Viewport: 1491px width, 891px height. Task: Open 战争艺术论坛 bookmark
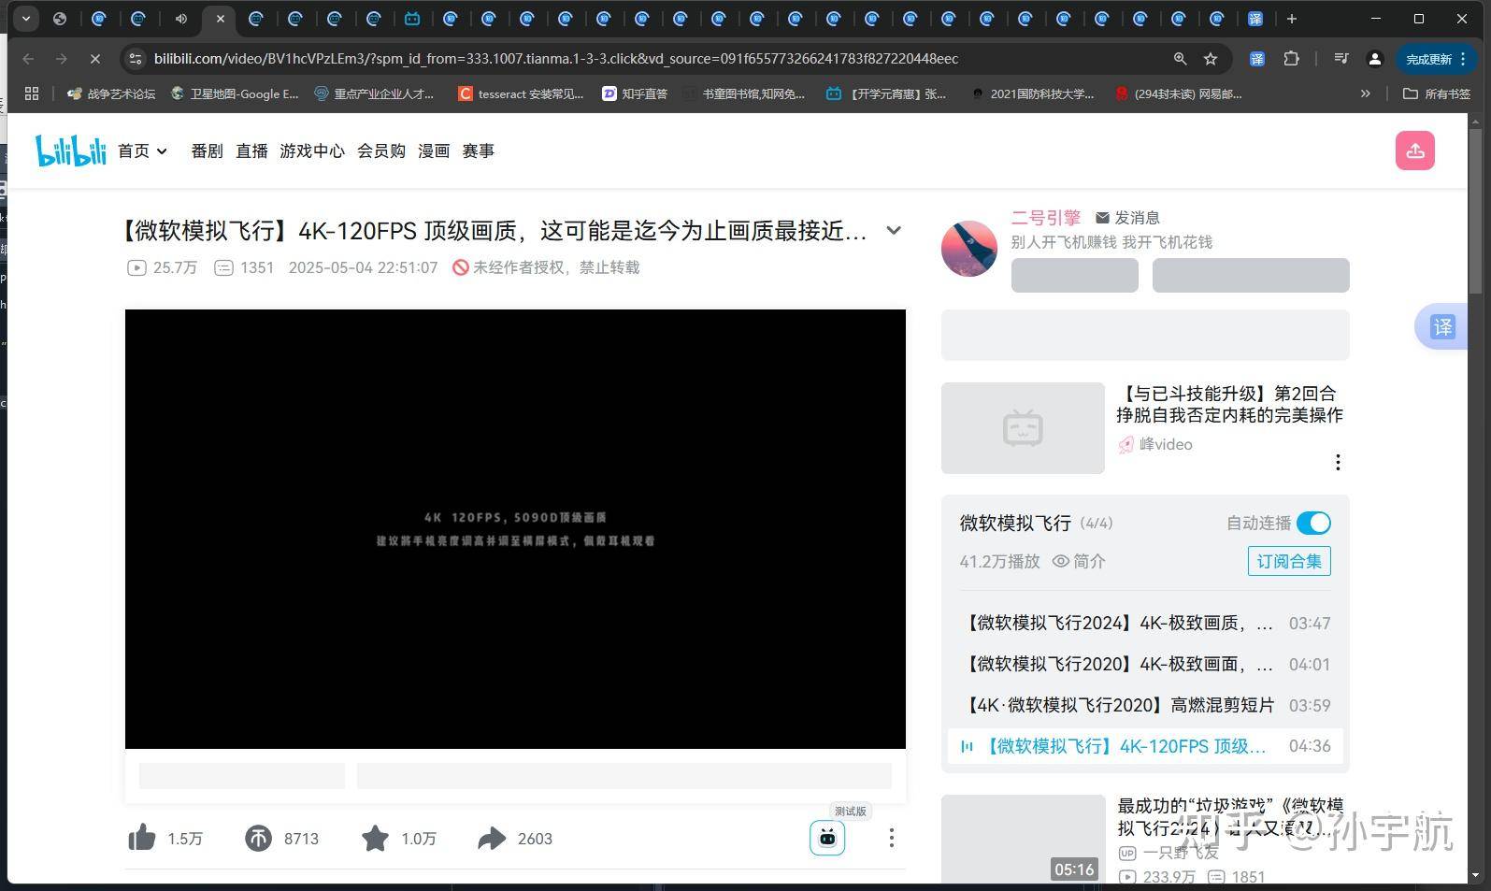(x=111, y=93)
